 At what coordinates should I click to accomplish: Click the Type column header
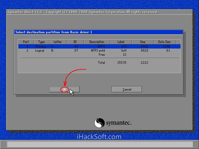coord(41,42)
